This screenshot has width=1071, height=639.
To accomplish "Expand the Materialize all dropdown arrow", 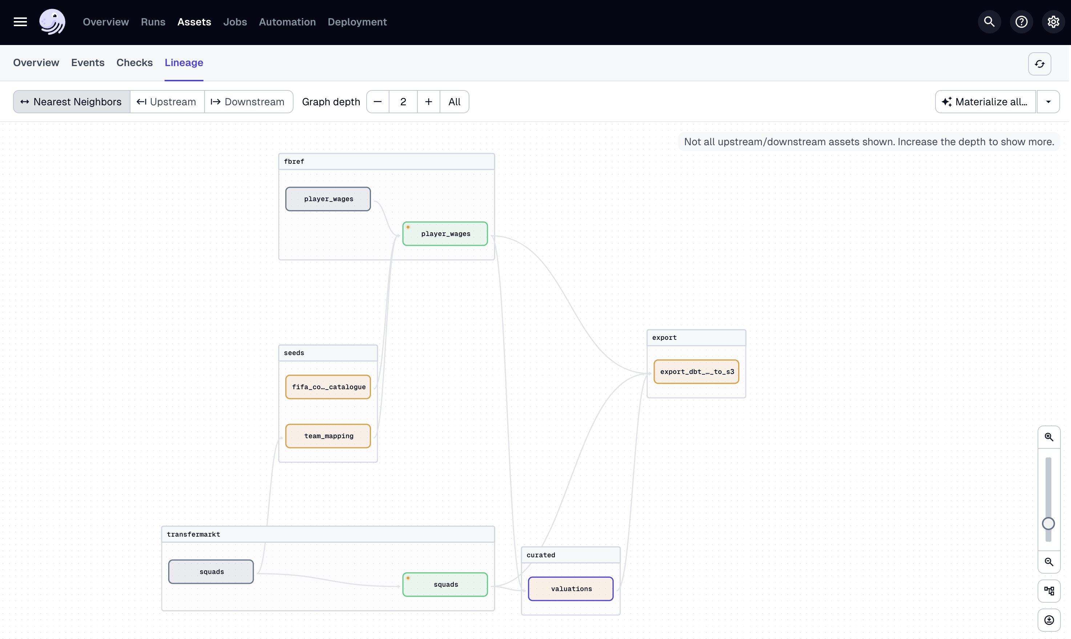I will [x=1048, y=102].
